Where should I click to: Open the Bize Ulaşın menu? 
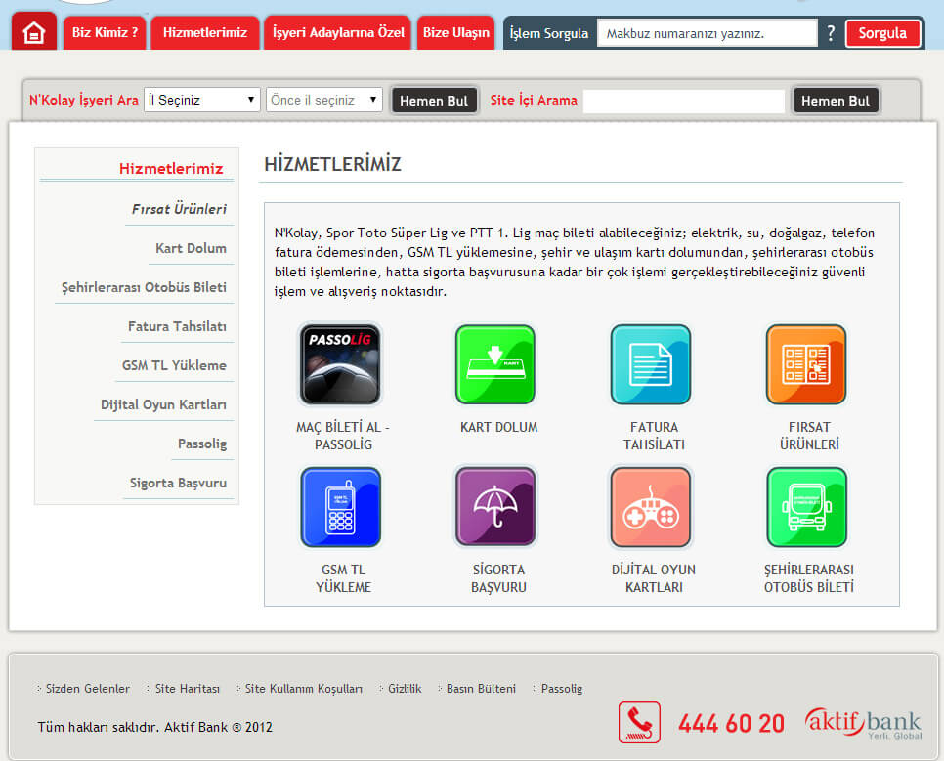pyautogui.click(x=455, y=32)
